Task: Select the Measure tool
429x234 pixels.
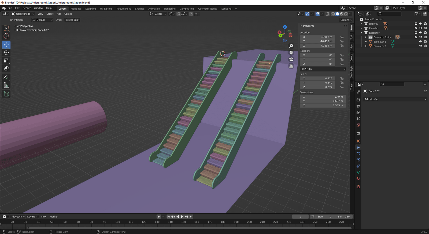Action: 6,85
